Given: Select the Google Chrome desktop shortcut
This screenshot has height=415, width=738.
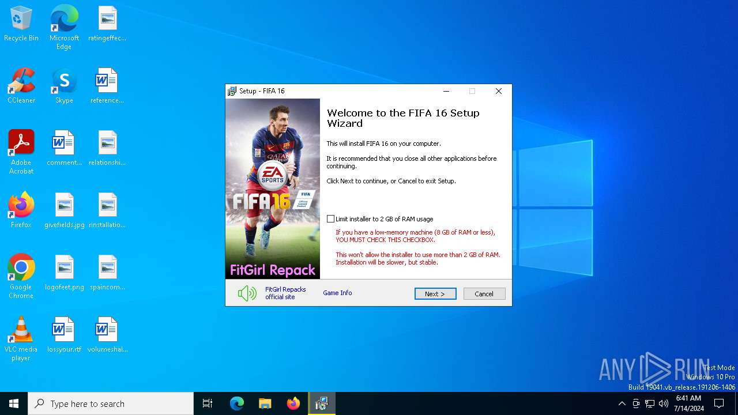Looking at the screenshot, I should [x=21, y=277].
